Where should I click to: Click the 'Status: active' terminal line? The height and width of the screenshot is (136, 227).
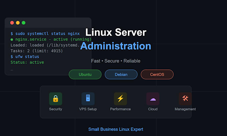(x=27, y=62)
